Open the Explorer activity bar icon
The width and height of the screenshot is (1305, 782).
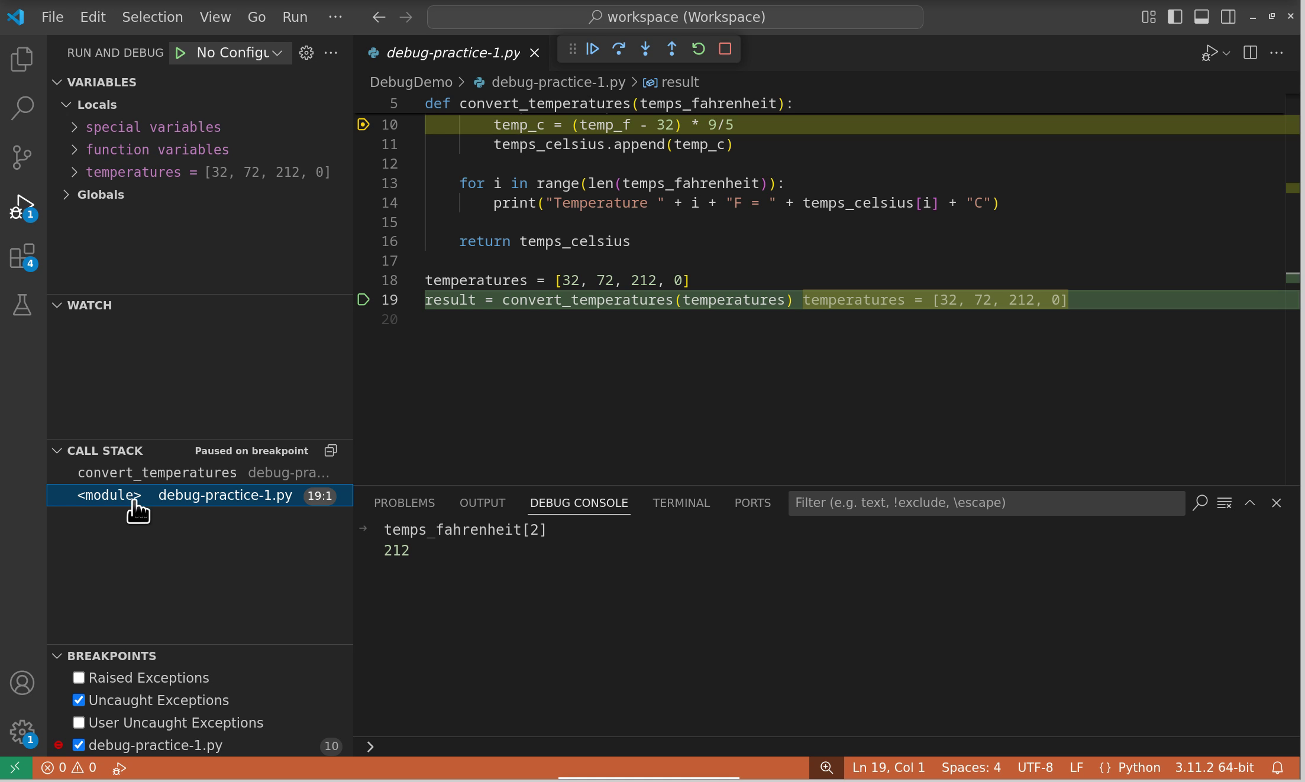click(22, 59)
